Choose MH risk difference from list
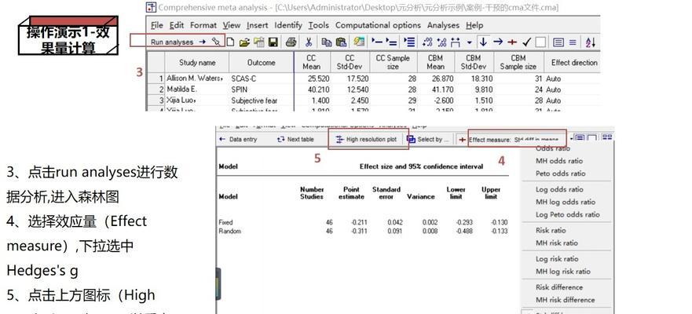692x314 pixels. coord(566,300)
